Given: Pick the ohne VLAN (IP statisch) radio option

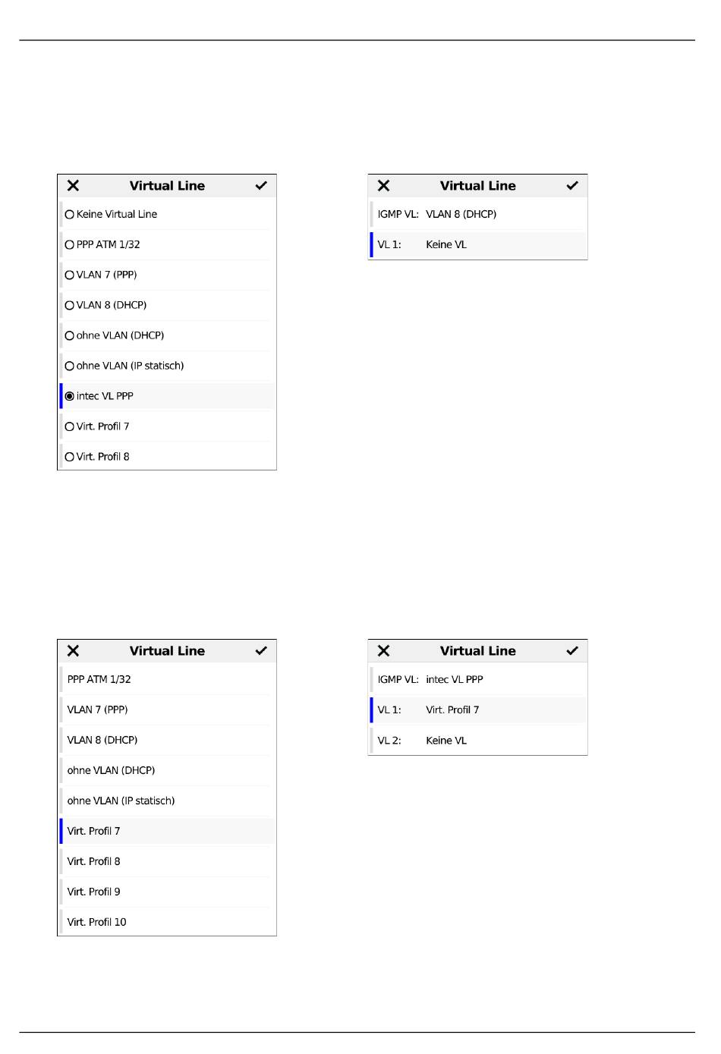Looking at the screenshot, I should pos(70,366).
